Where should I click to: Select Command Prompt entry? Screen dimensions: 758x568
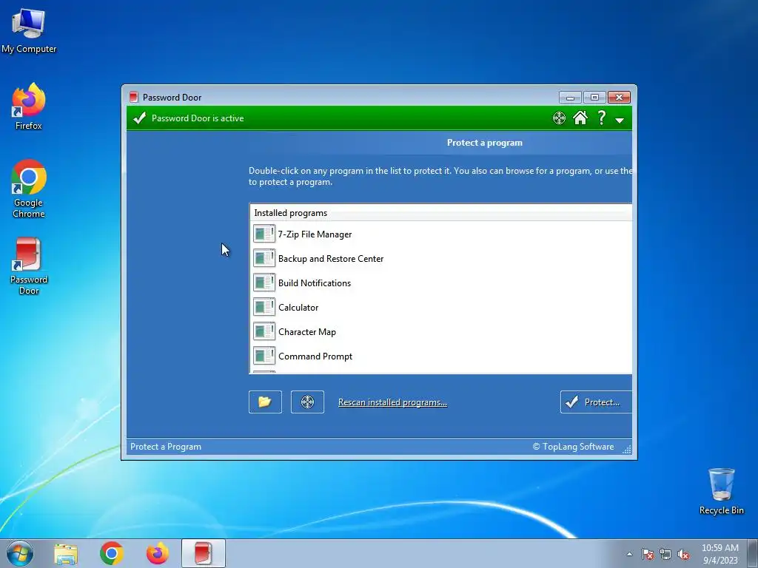441,356
